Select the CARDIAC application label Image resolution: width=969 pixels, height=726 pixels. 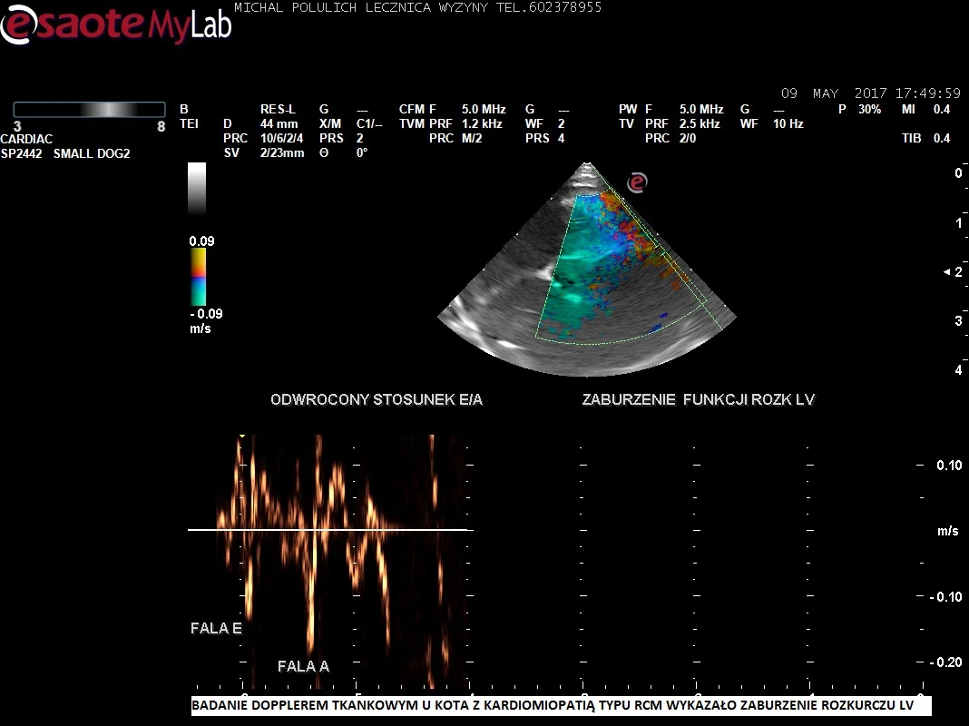26,140
